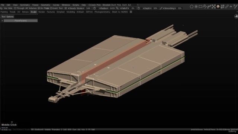Open the Symmetry menu
This screenshot has width=238, height=134.
click(x=25, y=5)
